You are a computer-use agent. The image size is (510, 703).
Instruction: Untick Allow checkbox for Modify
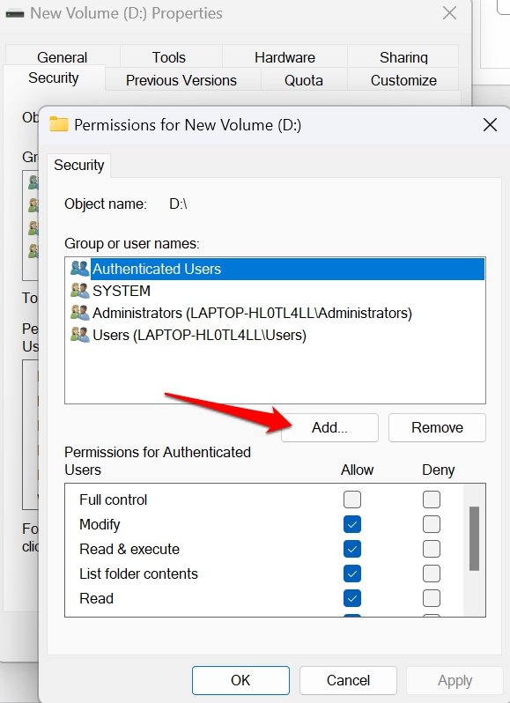[x=352, y=524]
